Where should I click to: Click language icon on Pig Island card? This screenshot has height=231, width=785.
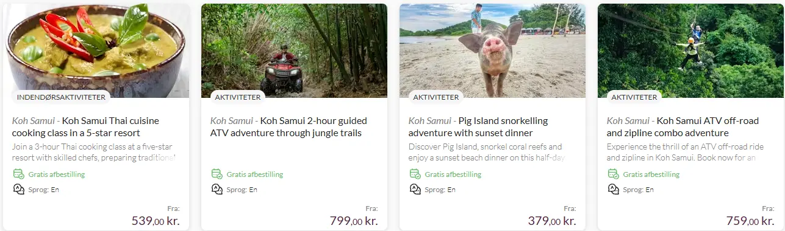click(x=415, y=189)
